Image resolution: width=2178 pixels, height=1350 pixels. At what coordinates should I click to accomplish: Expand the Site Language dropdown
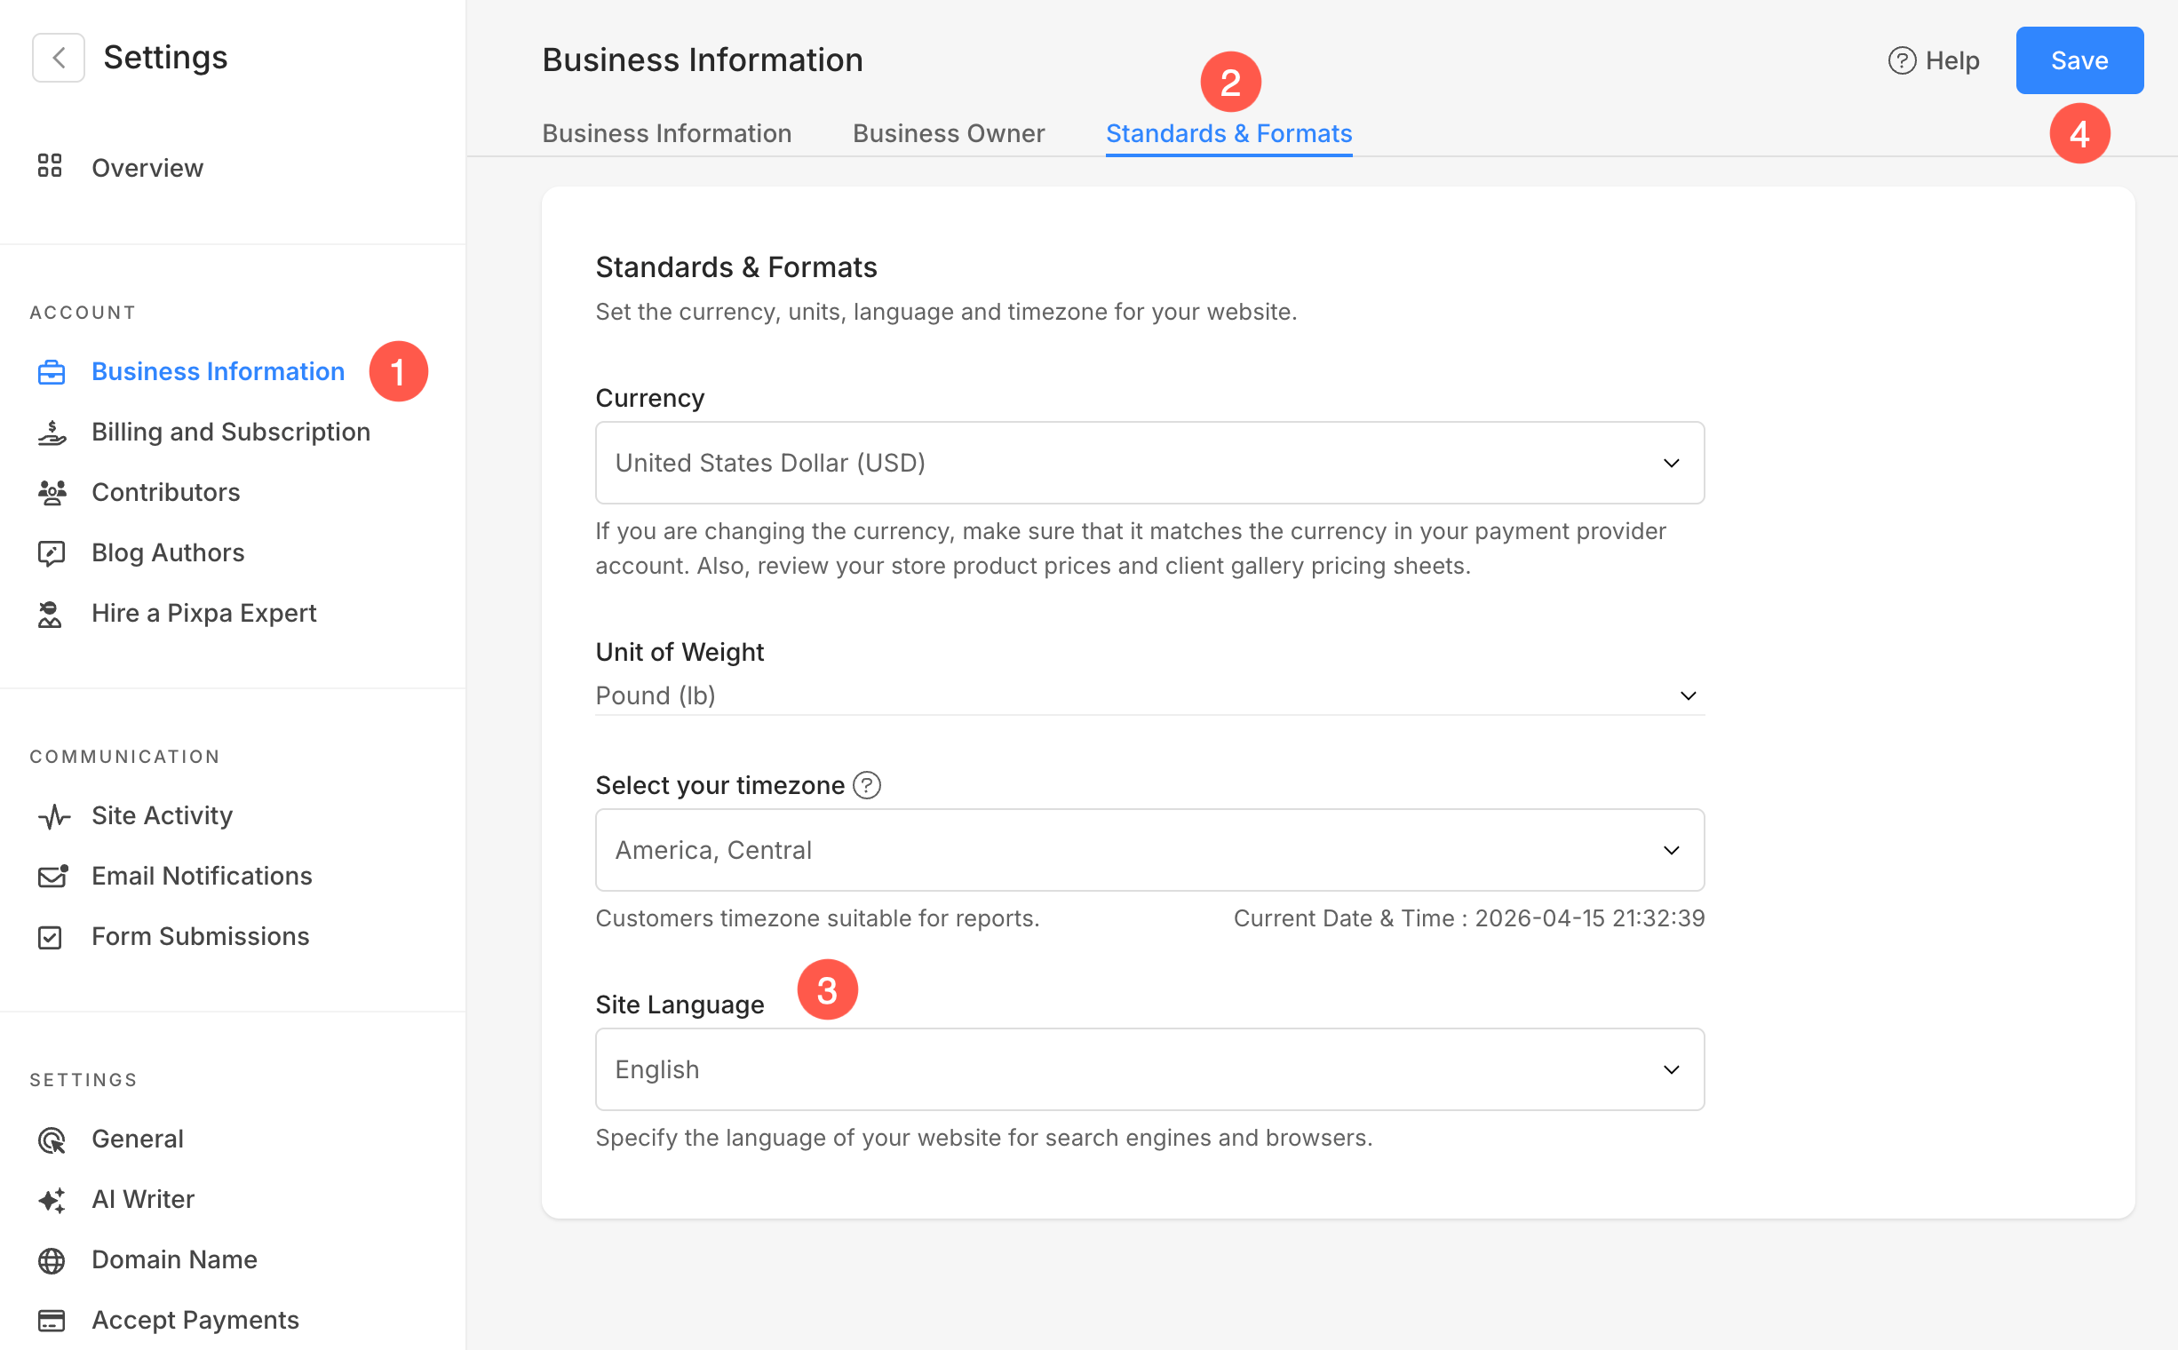tap(1149, 1068)
